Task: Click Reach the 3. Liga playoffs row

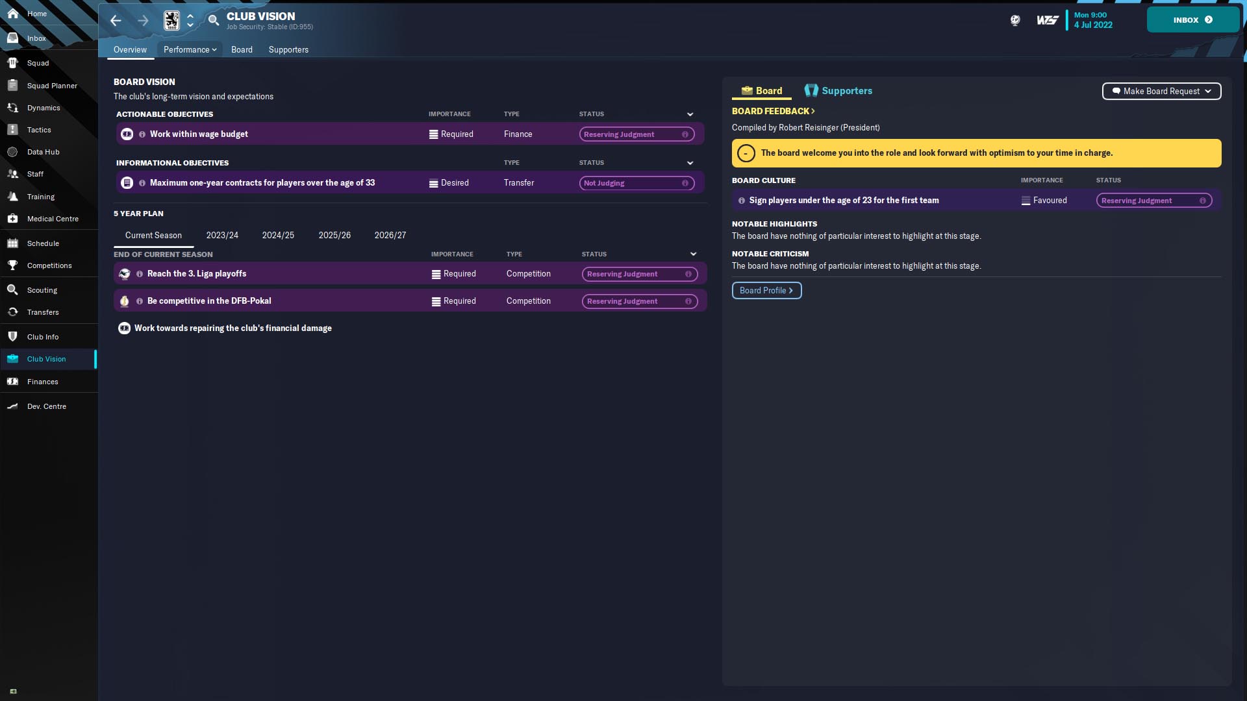Action: [196, 274]
